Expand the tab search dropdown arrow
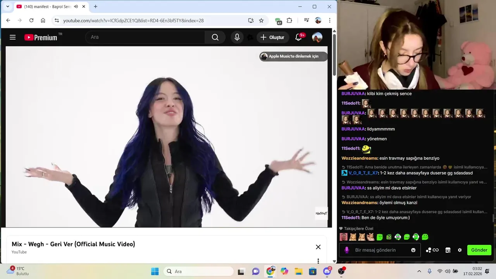Image resolution: width=496 pixels, height=279 pixels. click(x=7, y=7)
